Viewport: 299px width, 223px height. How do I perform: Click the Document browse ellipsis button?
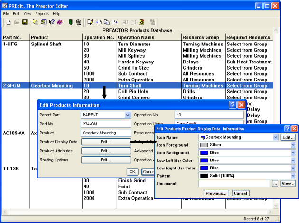(275, 184)
